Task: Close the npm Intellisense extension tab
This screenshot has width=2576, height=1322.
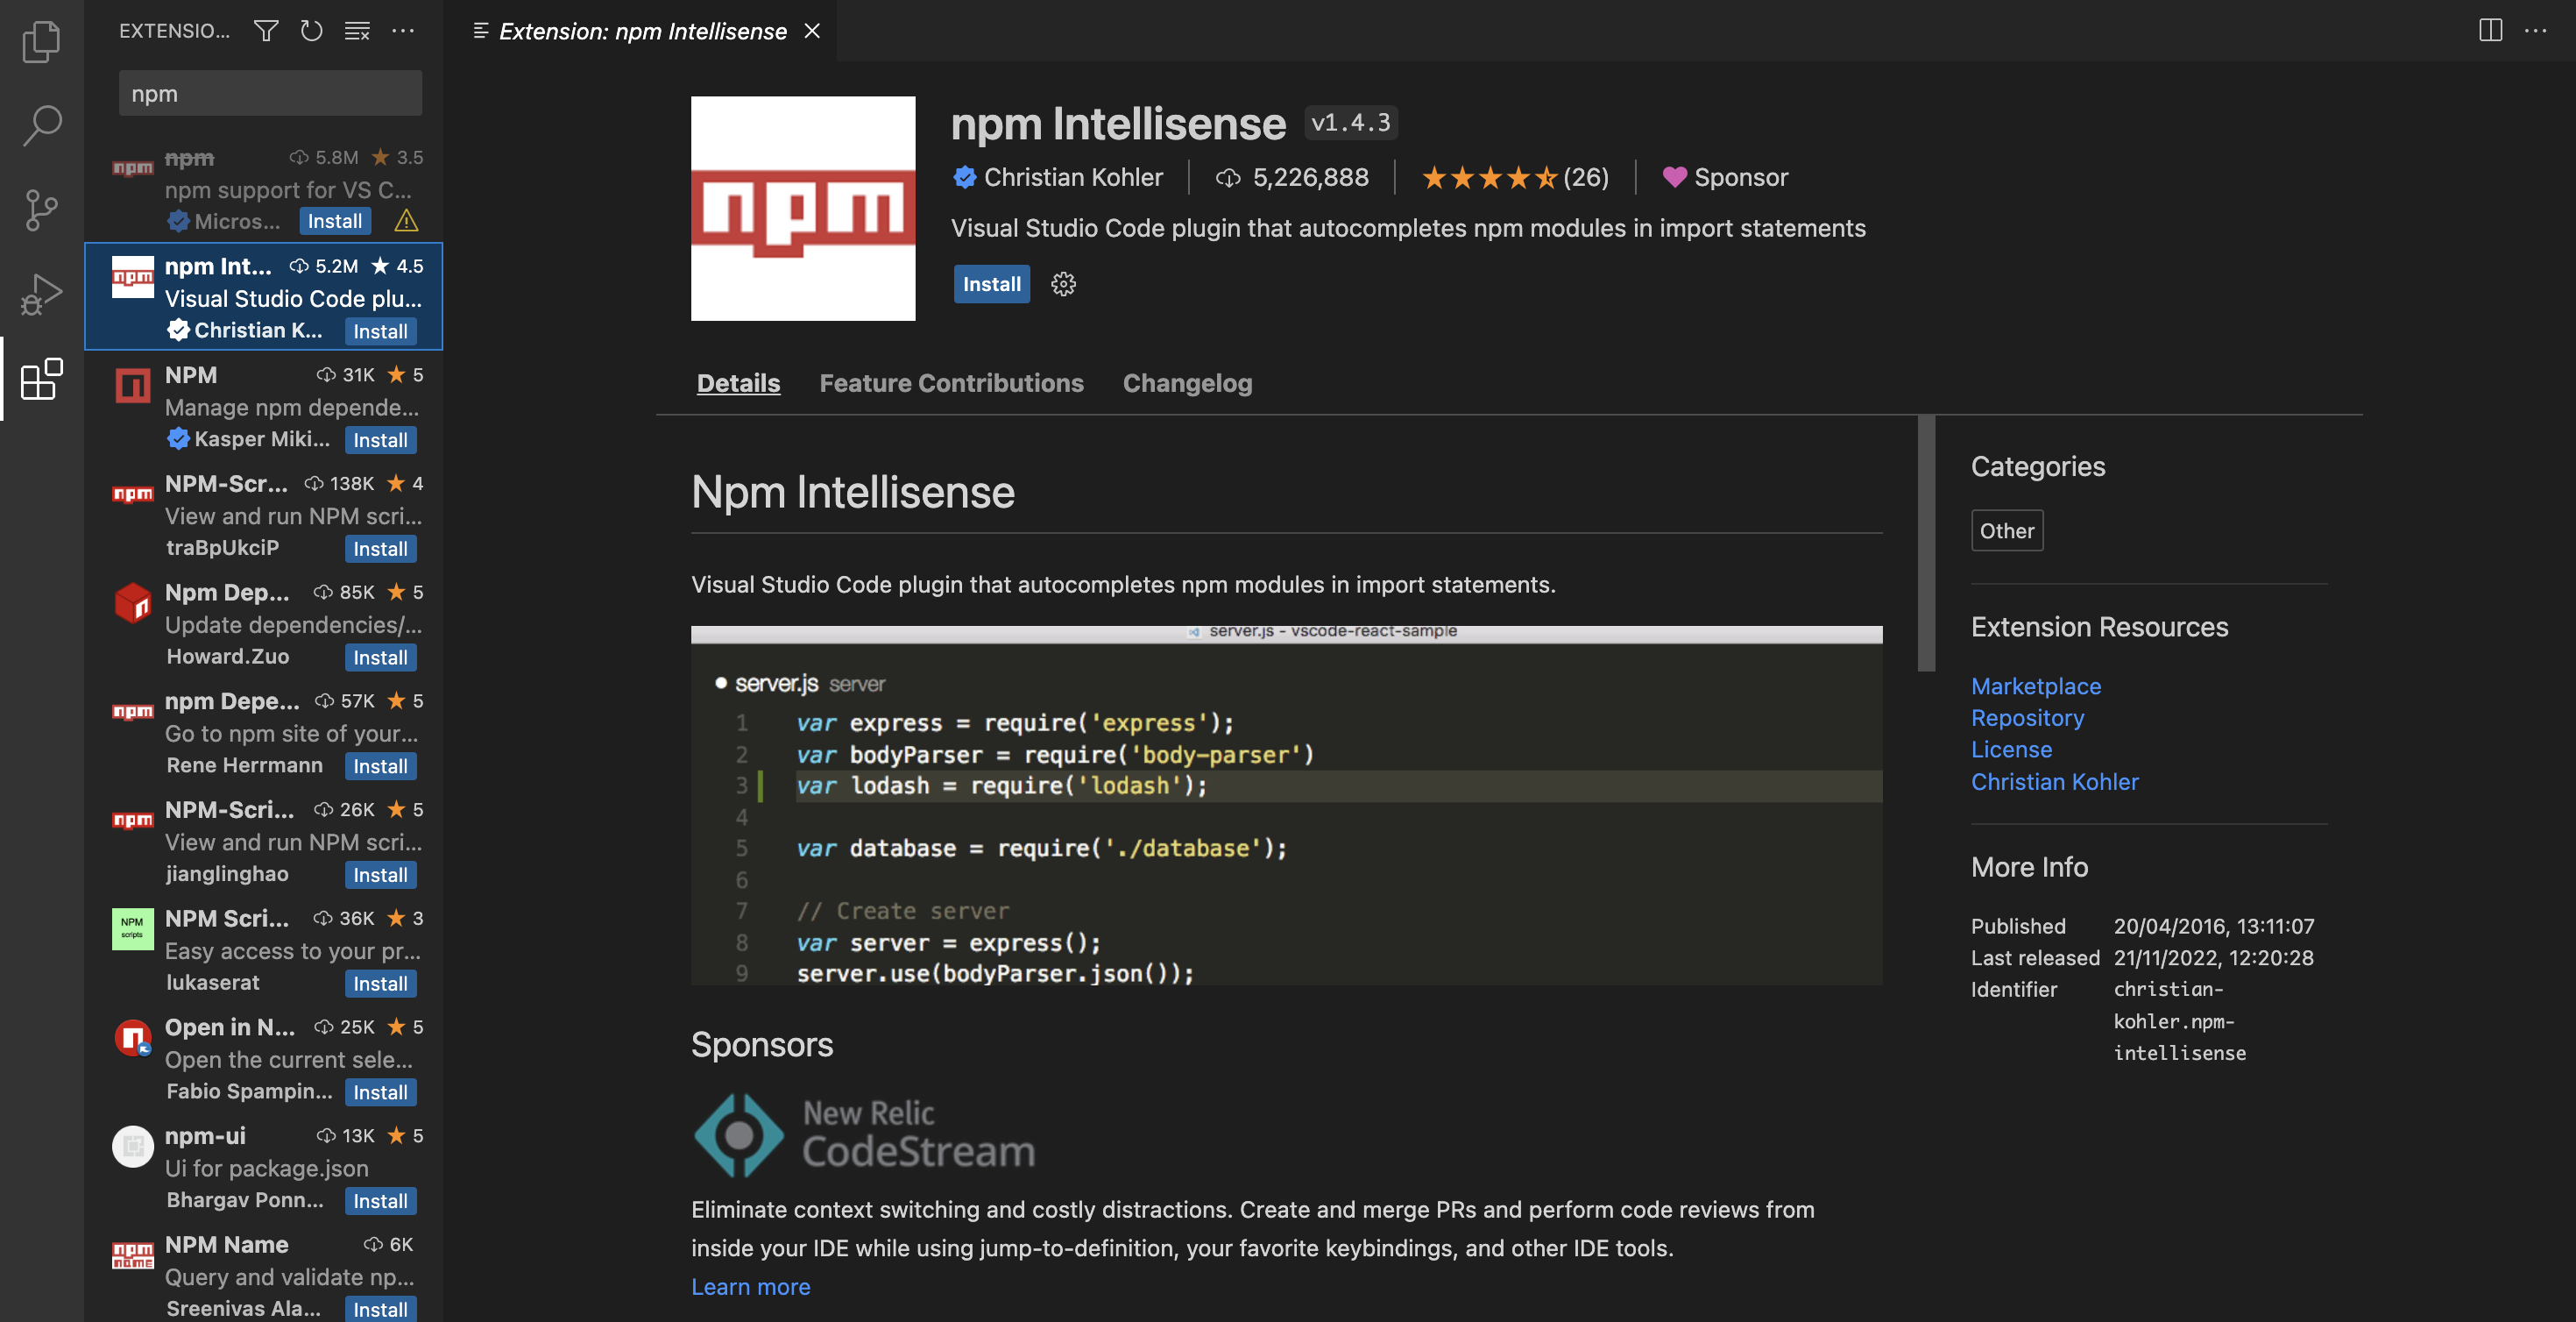Action: (812, 31)
